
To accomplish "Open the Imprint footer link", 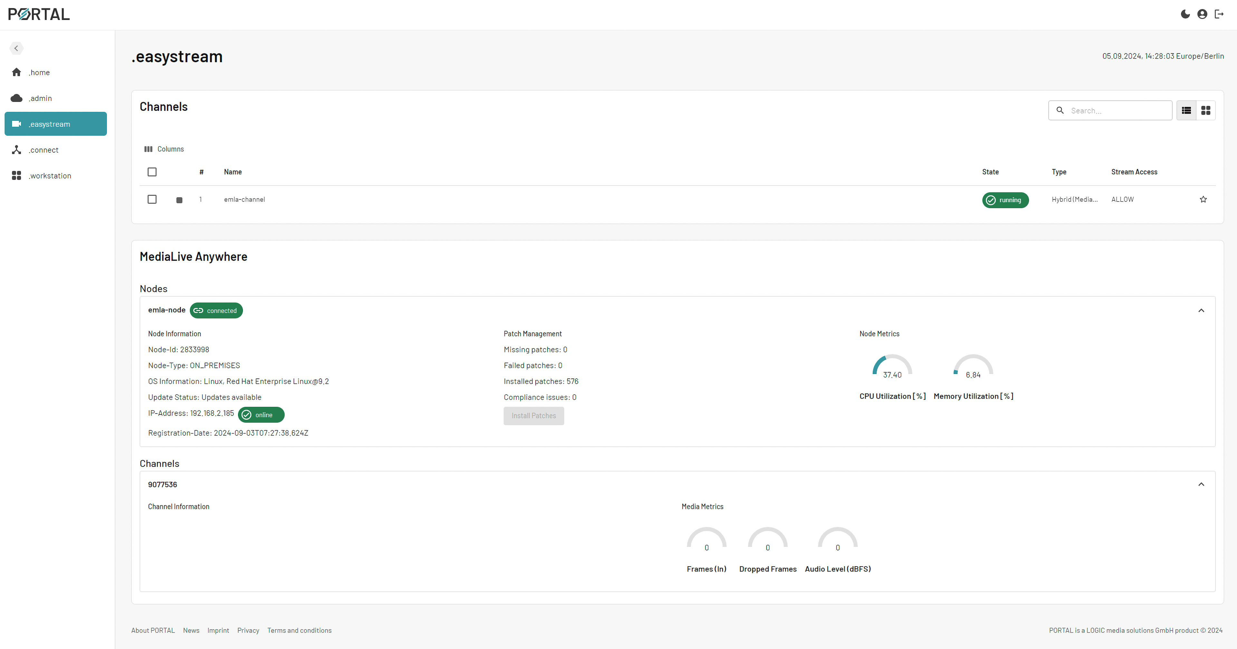I will (x=218, y=630).
